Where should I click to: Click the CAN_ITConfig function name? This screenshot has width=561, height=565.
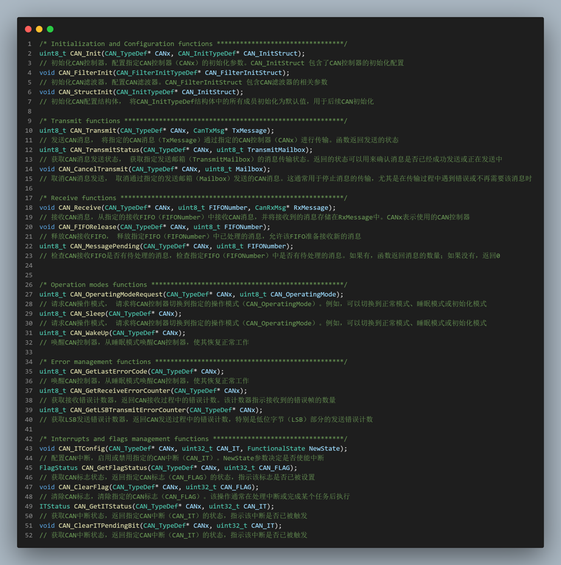(82, 448)
